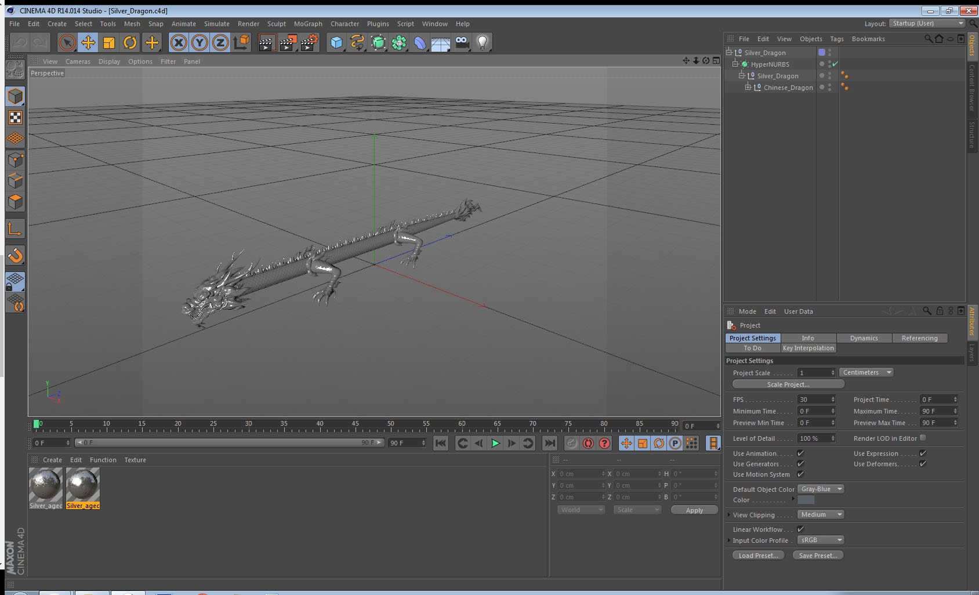Collapse the Silver_Dragon root object
Viewport: 979px width, 595px height.
point(729,52)
